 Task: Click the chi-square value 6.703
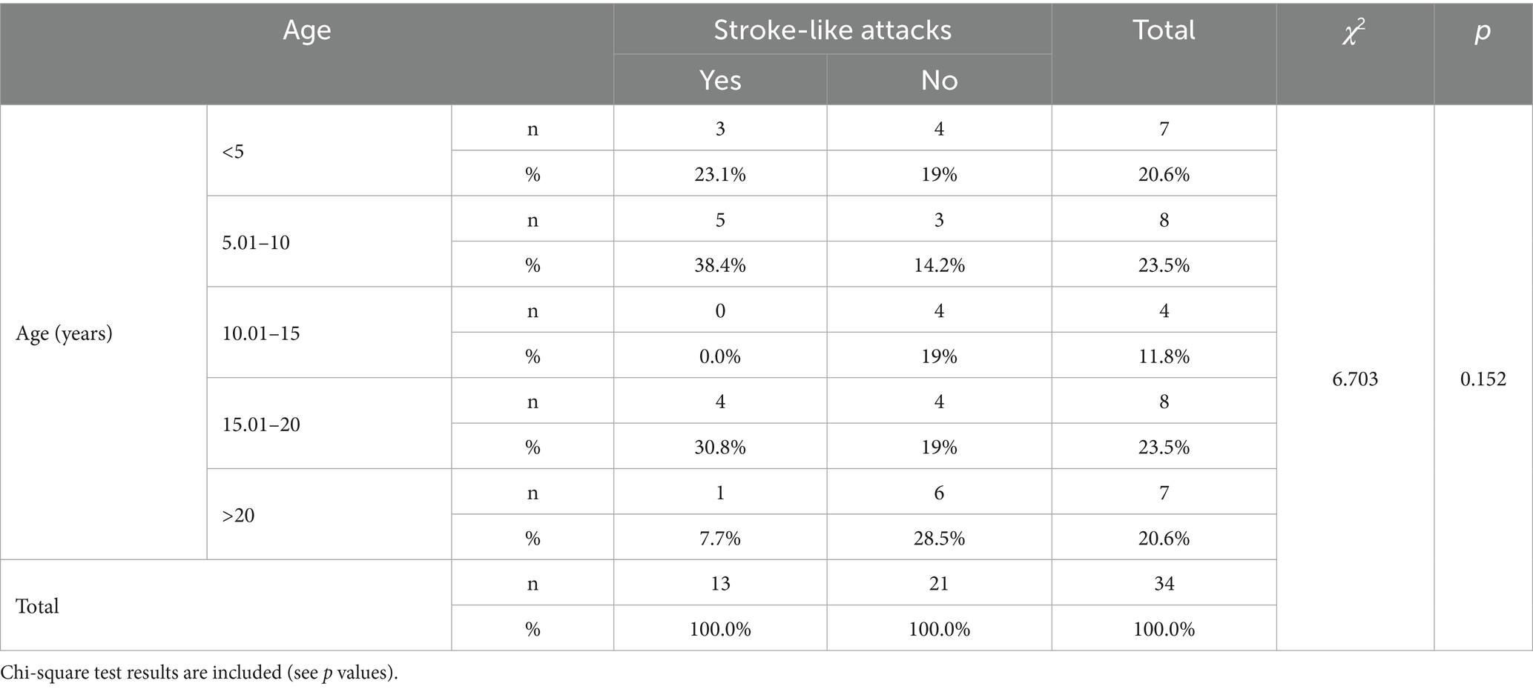(1355, 379)
